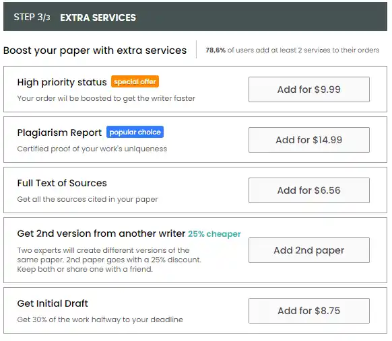Add Plagiarism Report for $14.99

pos(309,140)
